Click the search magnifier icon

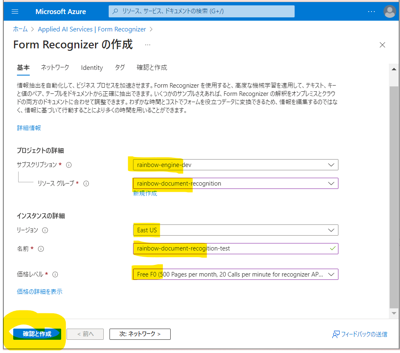[x=115, y=11]
